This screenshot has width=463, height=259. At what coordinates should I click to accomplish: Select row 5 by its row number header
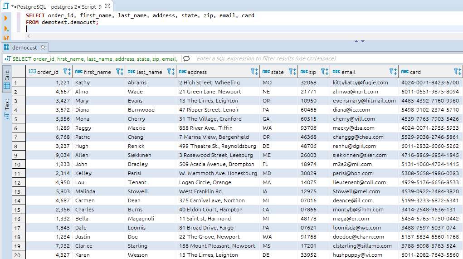19,119
